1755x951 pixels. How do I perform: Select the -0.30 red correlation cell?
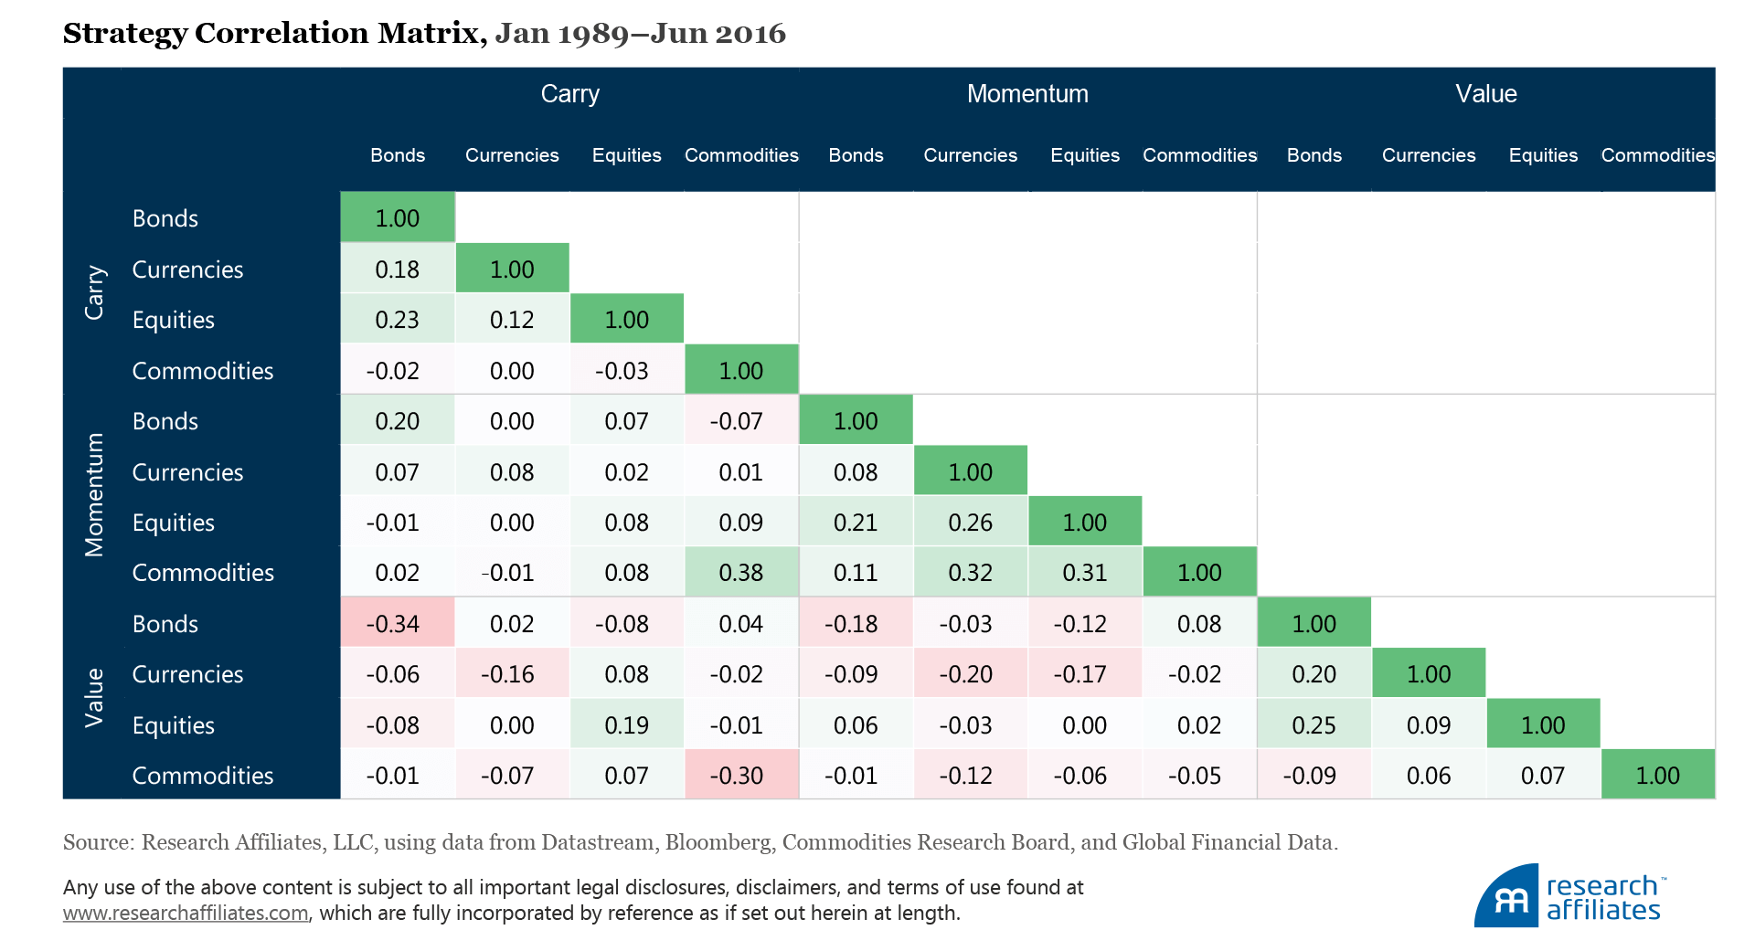740,776
